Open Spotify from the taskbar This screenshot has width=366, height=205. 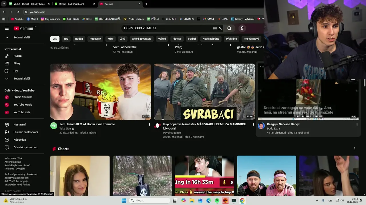point(217,200)
